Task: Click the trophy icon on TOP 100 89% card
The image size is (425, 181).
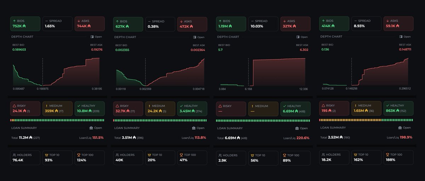Action: click(285, 155)
